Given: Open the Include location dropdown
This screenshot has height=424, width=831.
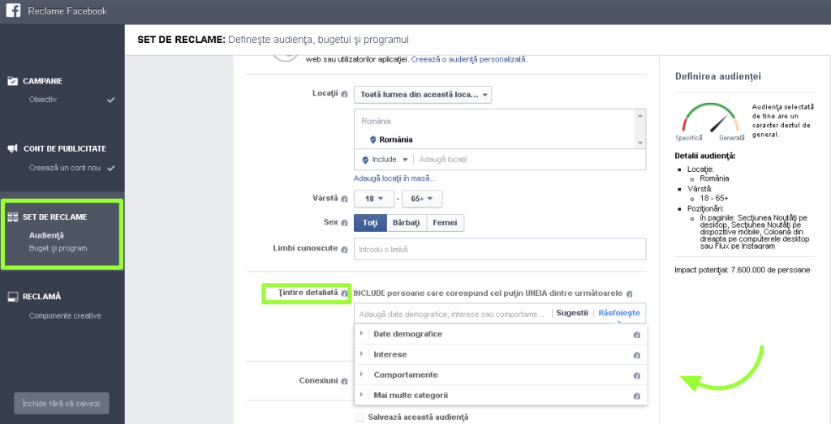Looking at the screenshot, I should tap(385, 160).
